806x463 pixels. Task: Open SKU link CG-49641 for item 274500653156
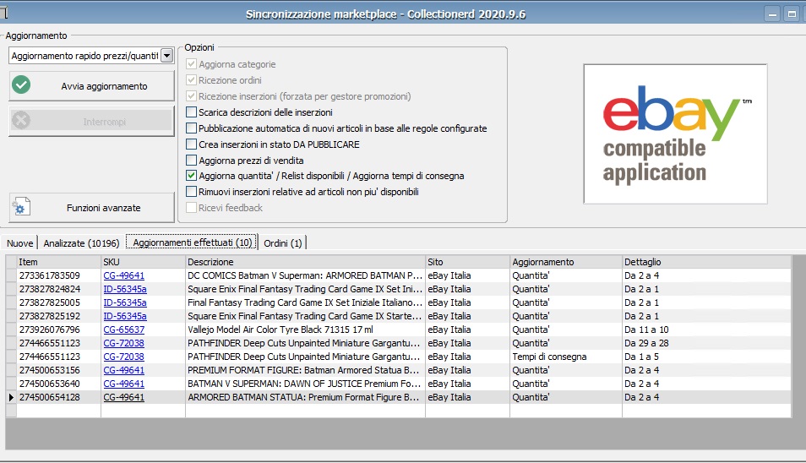[x=124, y=370]
